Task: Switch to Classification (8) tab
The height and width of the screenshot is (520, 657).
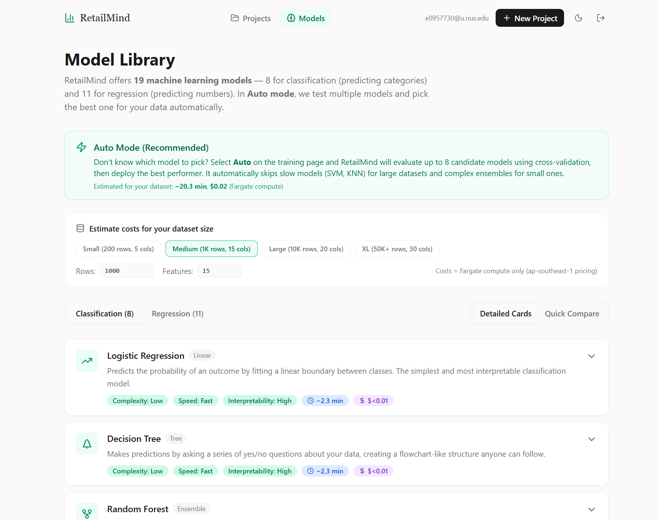Action: point(104,313)
